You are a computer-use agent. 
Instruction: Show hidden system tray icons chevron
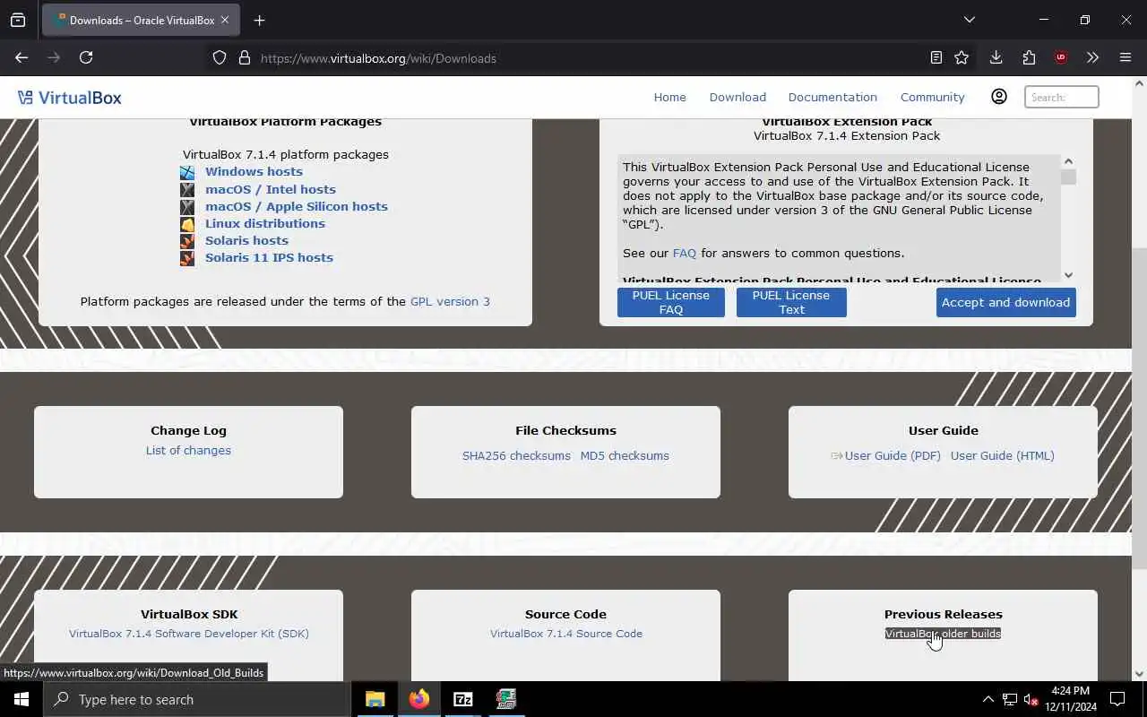click(x=987, y=699)
